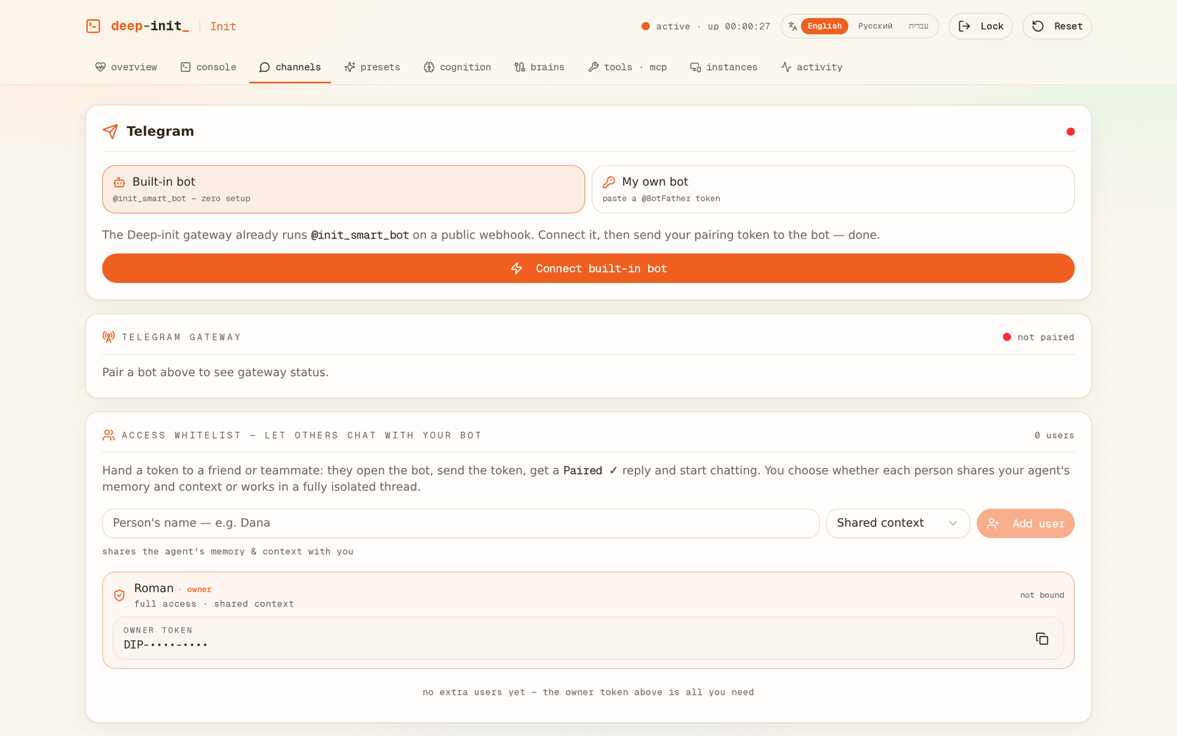Click the masked owner token value

click(x=166, y=645)
